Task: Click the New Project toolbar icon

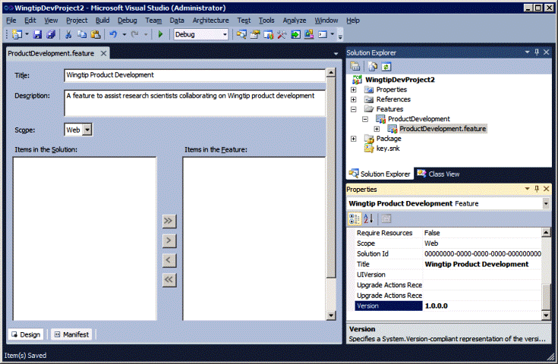Action: tap(17, 34)
